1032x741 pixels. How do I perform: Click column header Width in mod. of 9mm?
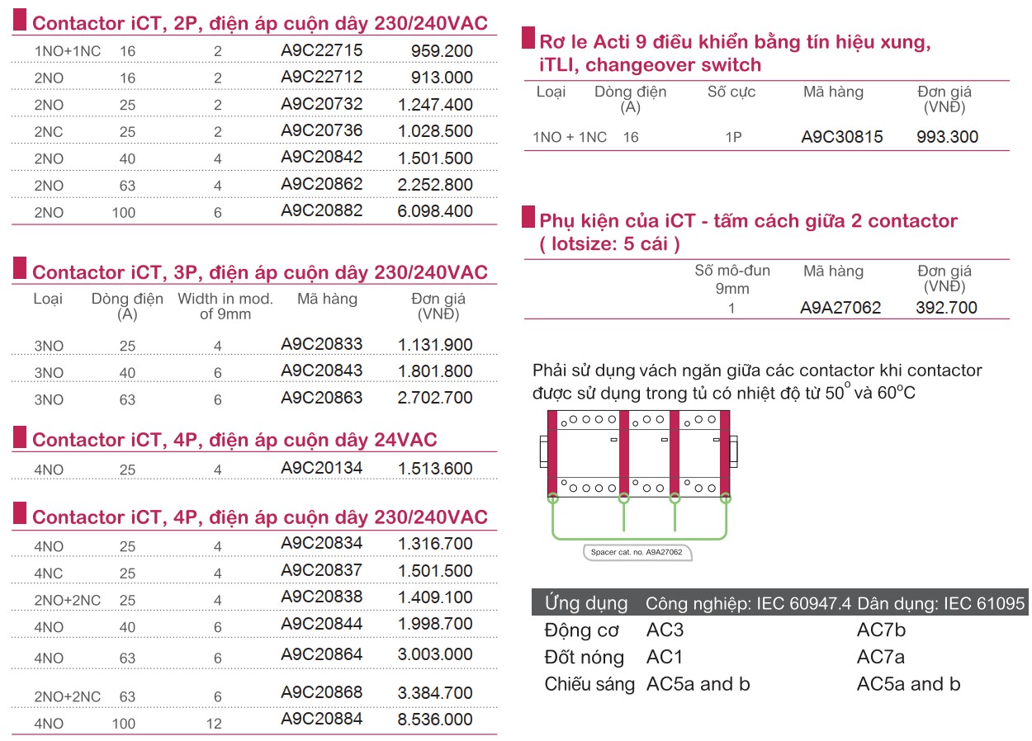pos(225,306)
